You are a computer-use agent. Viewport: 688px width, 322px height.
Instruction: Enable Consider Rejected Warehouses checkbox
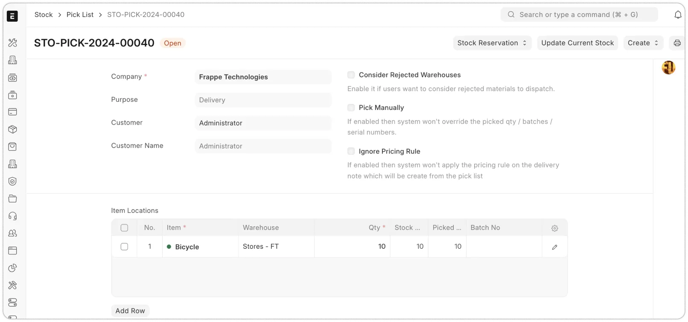(351, 75)
